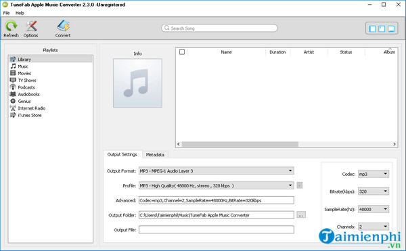Open the Options tool icon

(x=31, y=26)
